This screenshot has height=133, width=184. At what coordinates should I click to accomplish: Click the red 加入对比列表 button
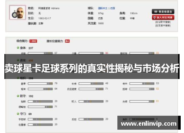tap(163, 18)
